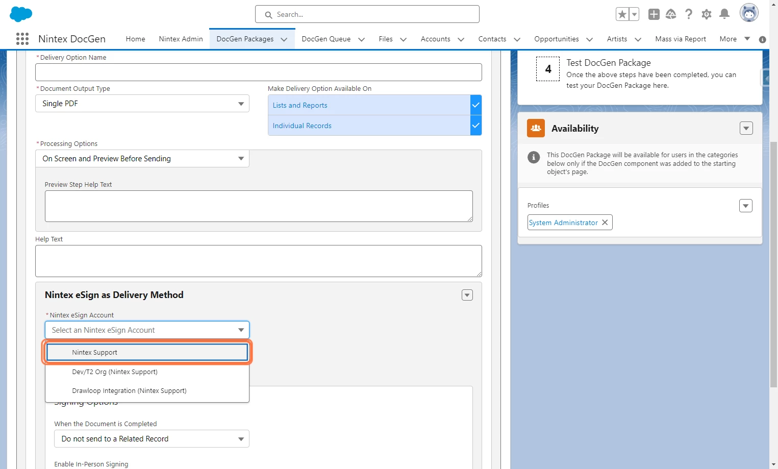Open the Trailhead guidance icon
Image resolution: width=778 pixels, height=469 pixels.
click(x=671, y=14)
